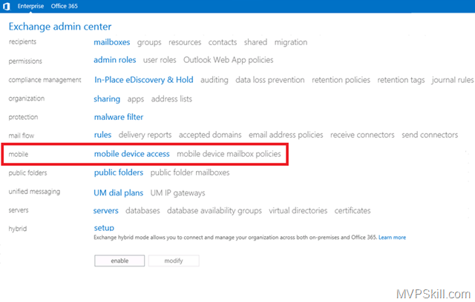Follow the Learn more link
Image resolution: width=475 pixels, height=302 pixels.
coord(392,238)
